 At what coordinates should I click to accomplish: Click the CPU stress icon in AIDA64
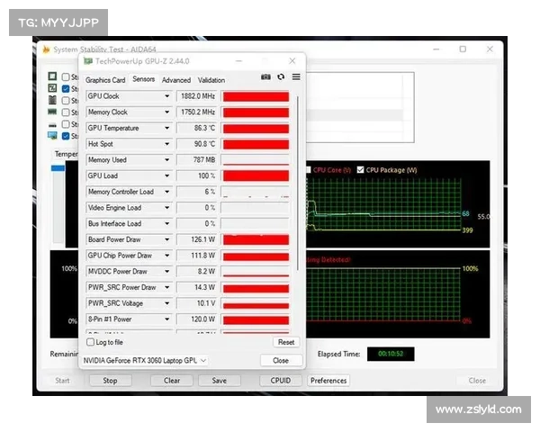pos(52,76)
